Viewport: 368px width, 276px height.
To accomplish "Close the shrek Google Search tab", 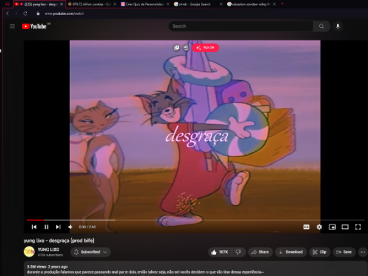I will (221, 4).
